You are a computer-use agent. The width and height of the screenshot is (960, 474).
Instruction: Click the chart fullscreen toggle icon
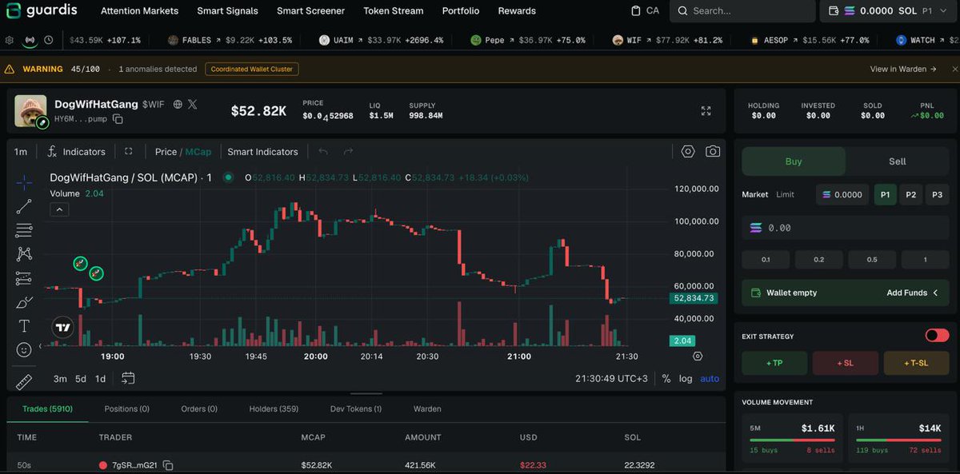point(128,151)
